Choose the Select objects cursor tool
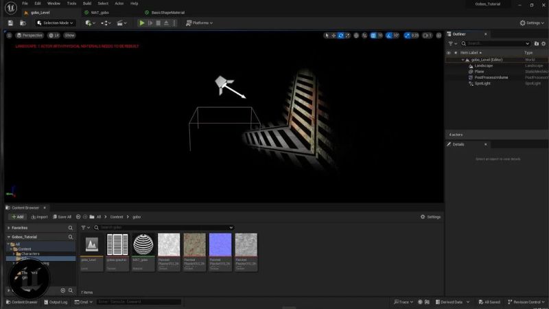 tap(327, 36)
